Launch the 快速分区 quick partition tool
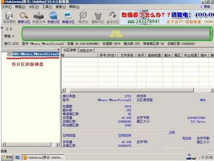Image resolution: width=214 pixels, height=161 pixels. [54, 18]
